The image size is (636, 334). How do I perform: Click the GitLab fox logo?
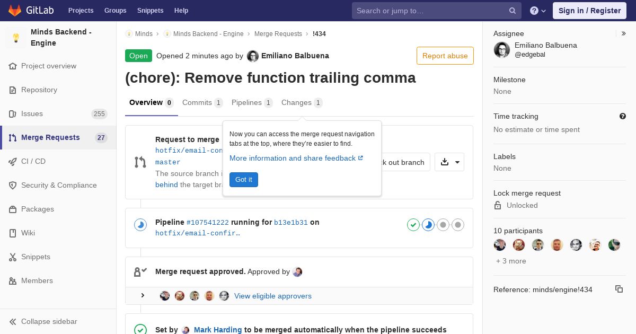(15, 11)
